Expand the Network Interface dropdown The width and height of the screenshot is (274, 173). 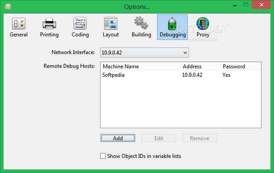pyautogui.click(x=145, y=53)
